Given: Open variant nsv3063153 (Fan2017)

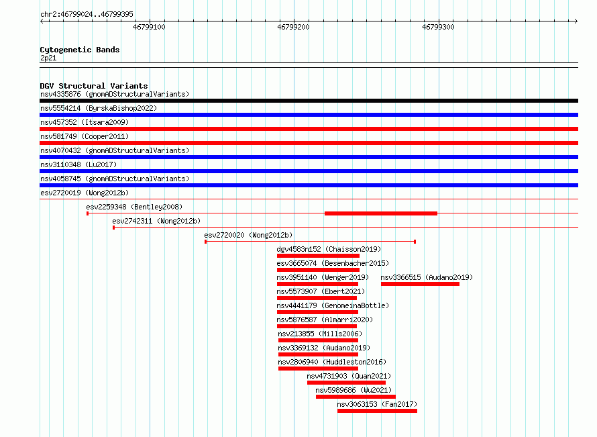Looking at the screenshot, I should coord(377,404).
